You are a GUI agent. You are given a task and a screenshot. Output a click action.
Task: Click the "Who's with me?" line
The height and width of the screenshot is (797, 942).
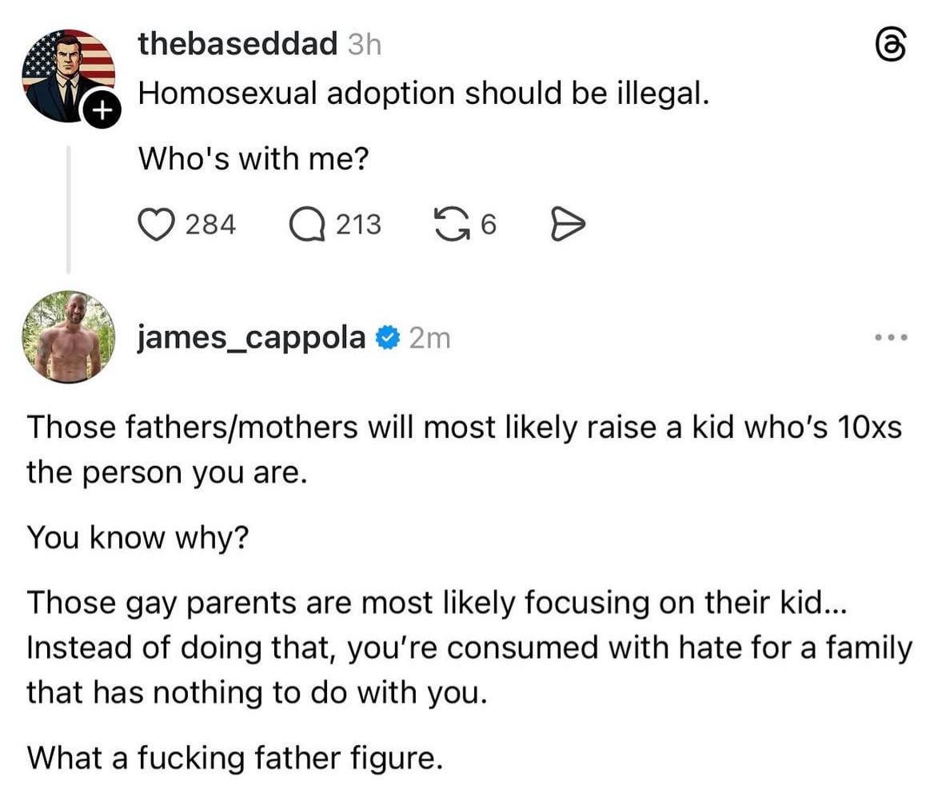click(253, 159)
